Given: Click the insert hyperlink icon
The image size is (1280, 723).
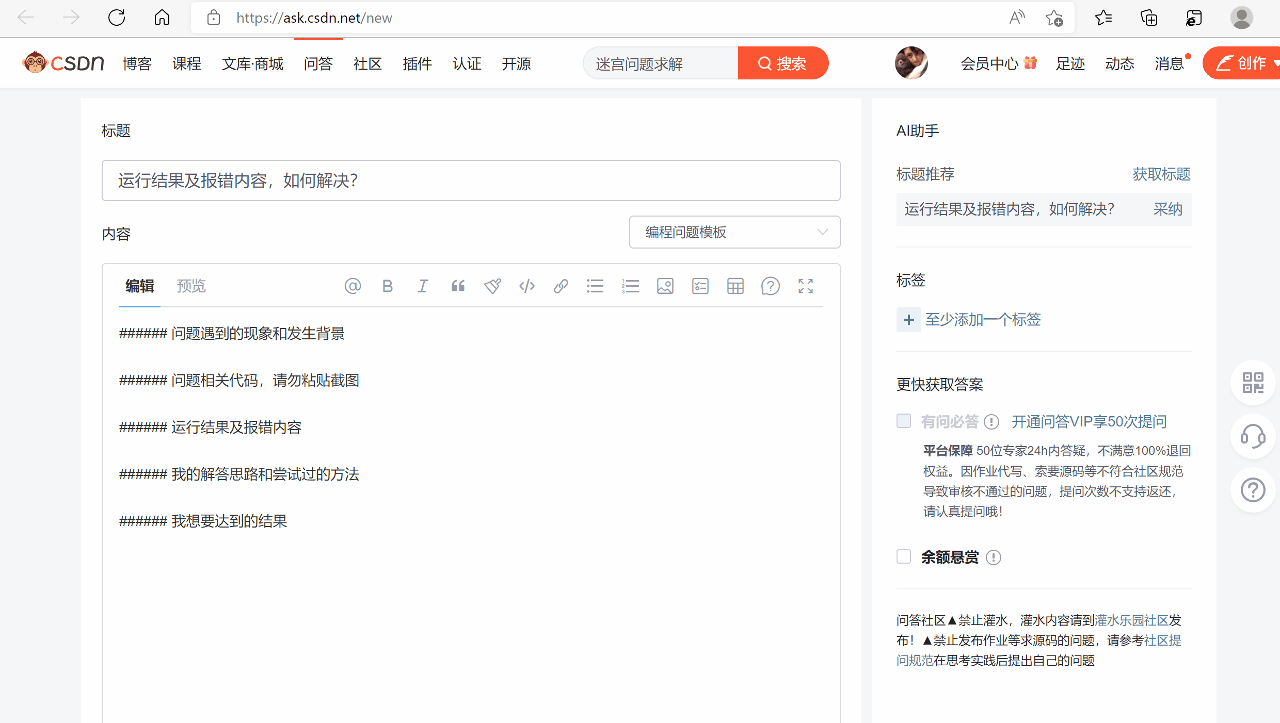Looking at the screenshot, I should (561, 286).
